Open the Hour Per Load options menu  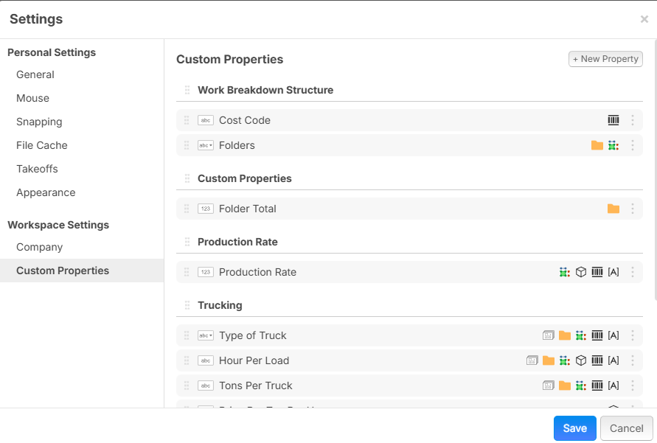pyautogui.click(x=632, y=360)
